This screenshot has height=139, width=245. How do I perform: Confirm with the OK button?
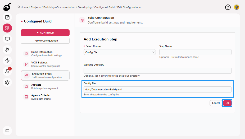pyautogui.click(x=227, y=103)
